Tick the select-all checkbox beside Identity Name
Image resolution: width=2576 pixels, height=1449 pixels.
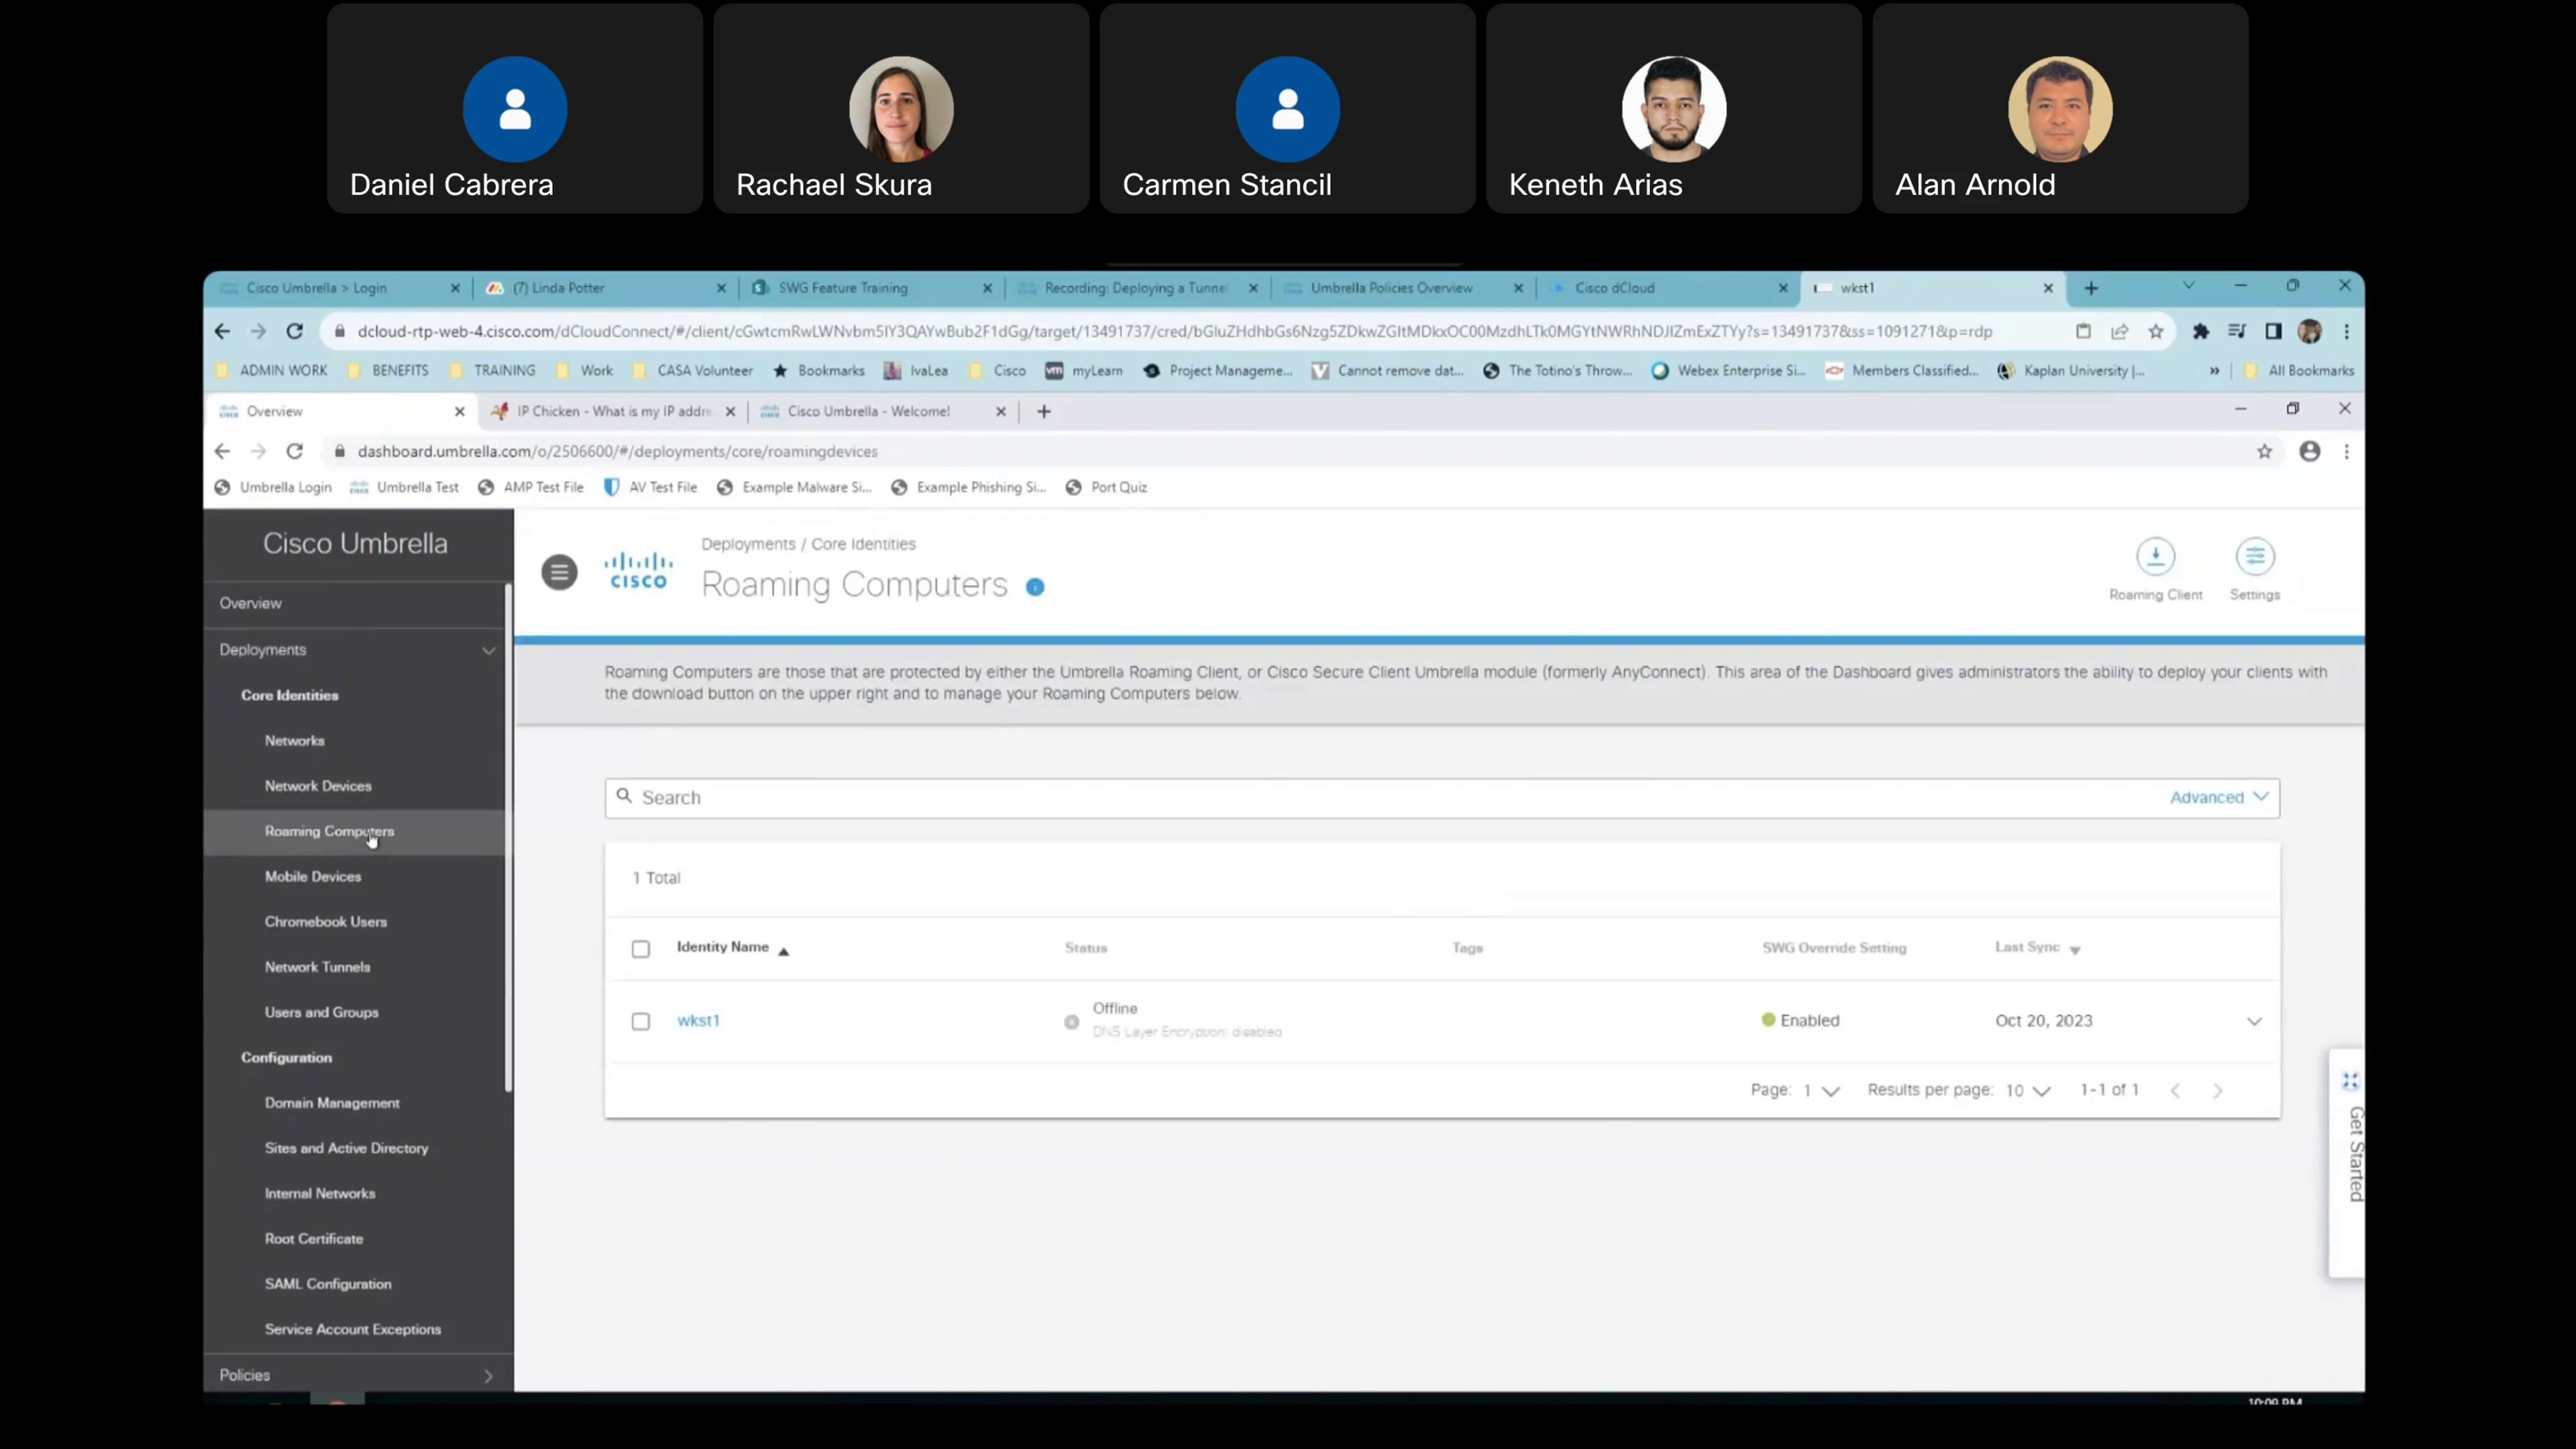click(x=641, y=948)
